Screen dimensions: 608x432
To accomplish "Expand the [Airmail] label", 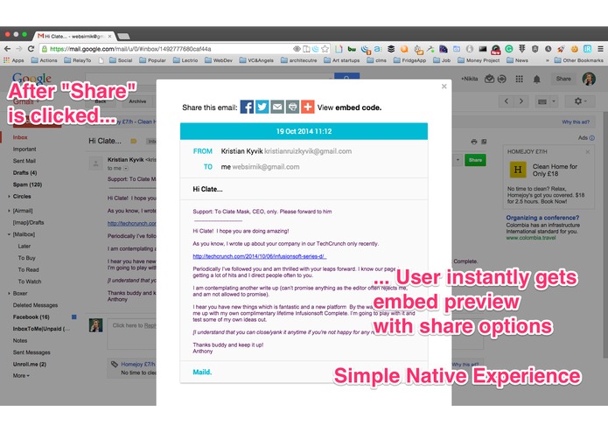I will click(9, 211).
